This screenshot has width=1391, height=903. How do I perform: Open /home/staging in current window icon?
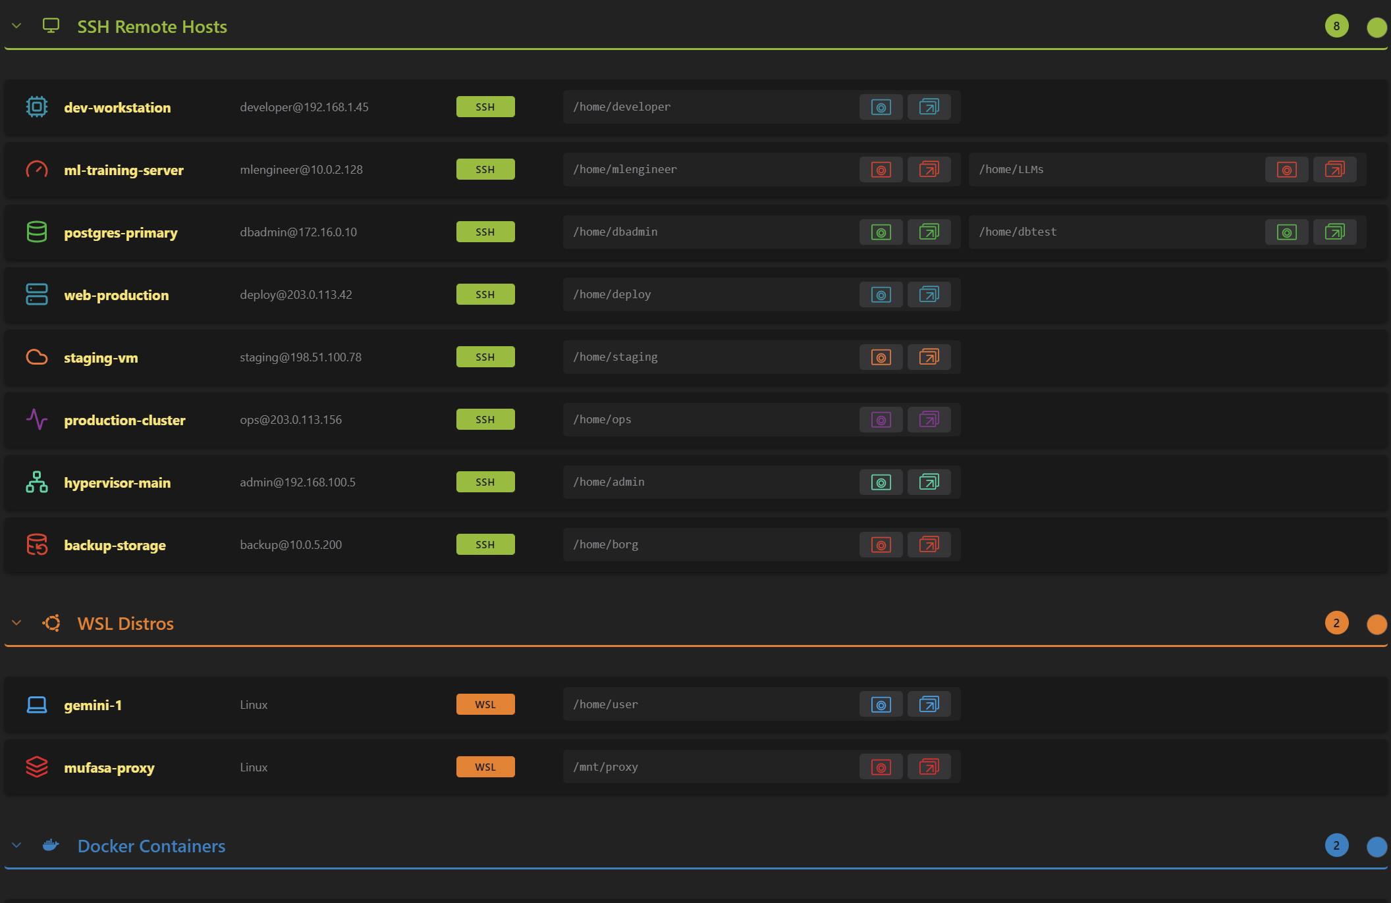point(881,357)
